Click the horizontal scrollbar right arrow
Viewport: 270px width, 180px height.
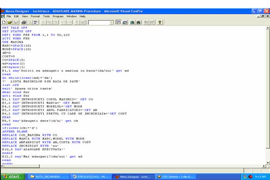[264, 166]
